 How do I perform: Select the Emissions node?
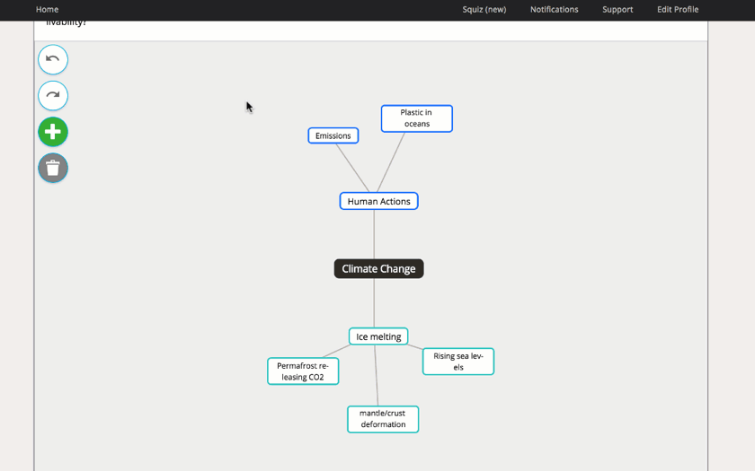333,135
